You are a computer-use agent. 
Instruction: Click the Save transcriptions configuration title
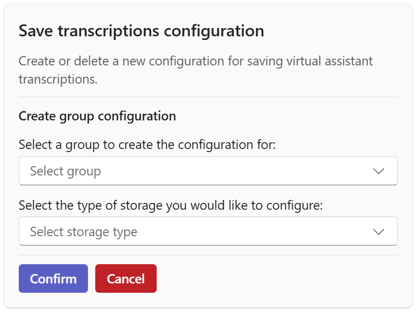coord(141,31)
